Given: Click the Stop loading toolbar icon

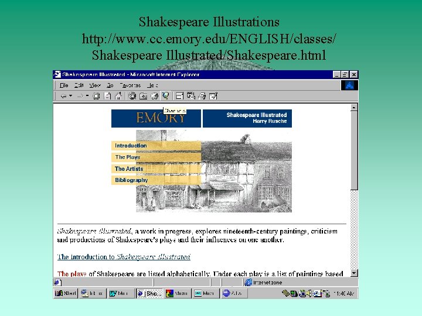Looking at the screenshot, I should (x=96, y=96).
